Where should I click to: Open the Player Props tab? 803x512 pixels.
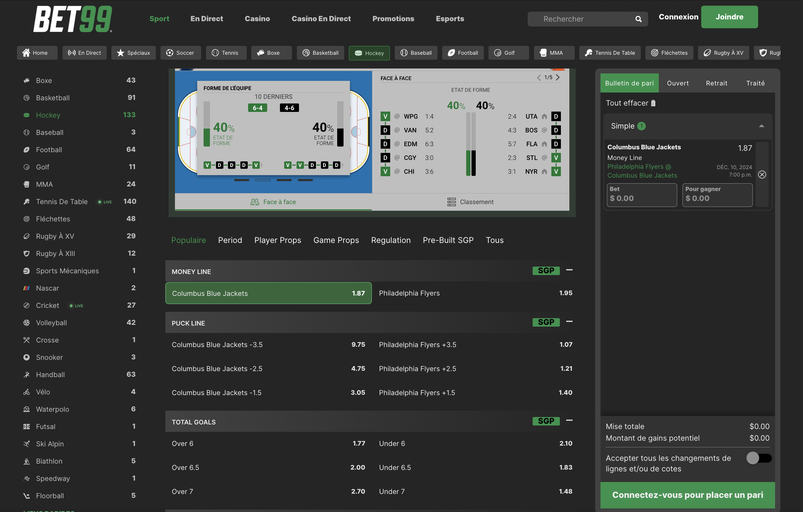tap(278, 240)
